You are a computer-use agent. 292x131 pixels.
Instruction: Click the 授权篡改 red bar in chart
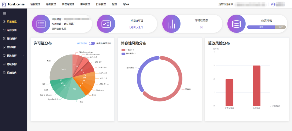click(257, 86)
